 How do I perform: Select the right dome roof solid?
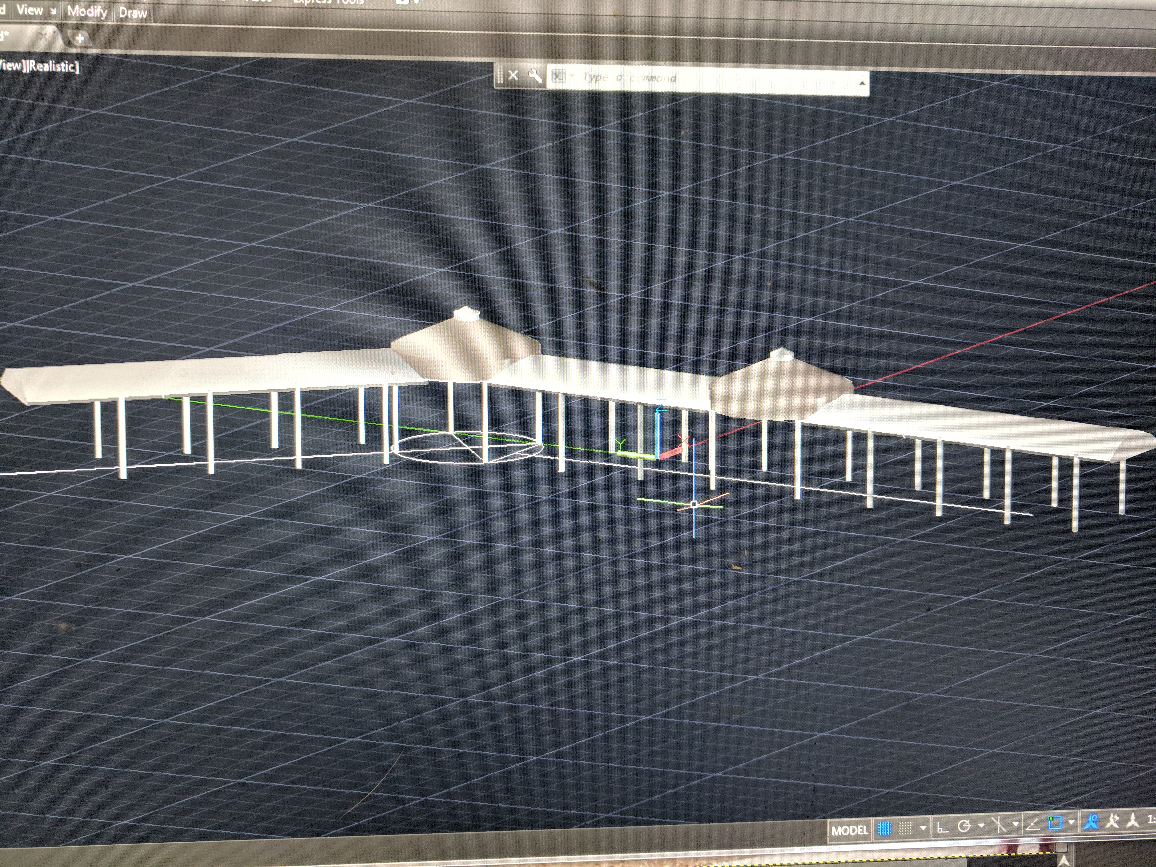coord(781,385)
